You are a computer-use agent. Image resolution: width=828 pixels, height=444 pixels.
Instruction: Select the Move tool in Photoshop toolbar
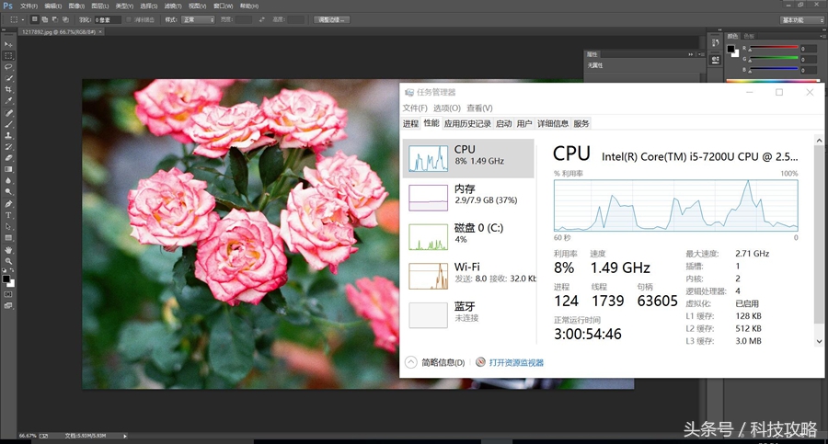click(x=9, y=44)
